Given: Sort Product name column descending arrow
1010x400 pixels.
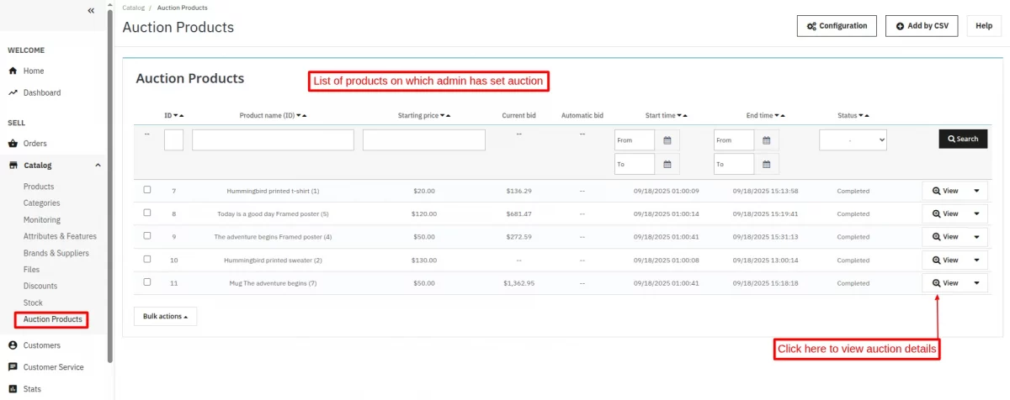Looking at the screenshot, I should (298, 115).
